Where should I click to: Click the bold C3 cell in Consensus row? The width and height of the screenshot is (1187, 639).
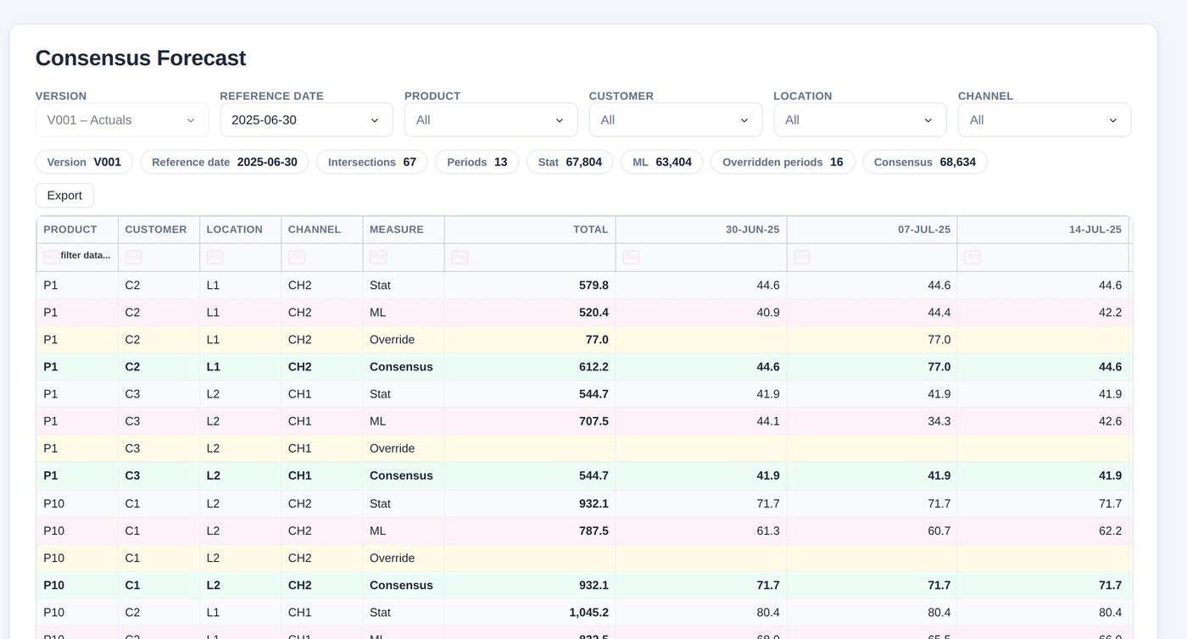coord(159,475)
